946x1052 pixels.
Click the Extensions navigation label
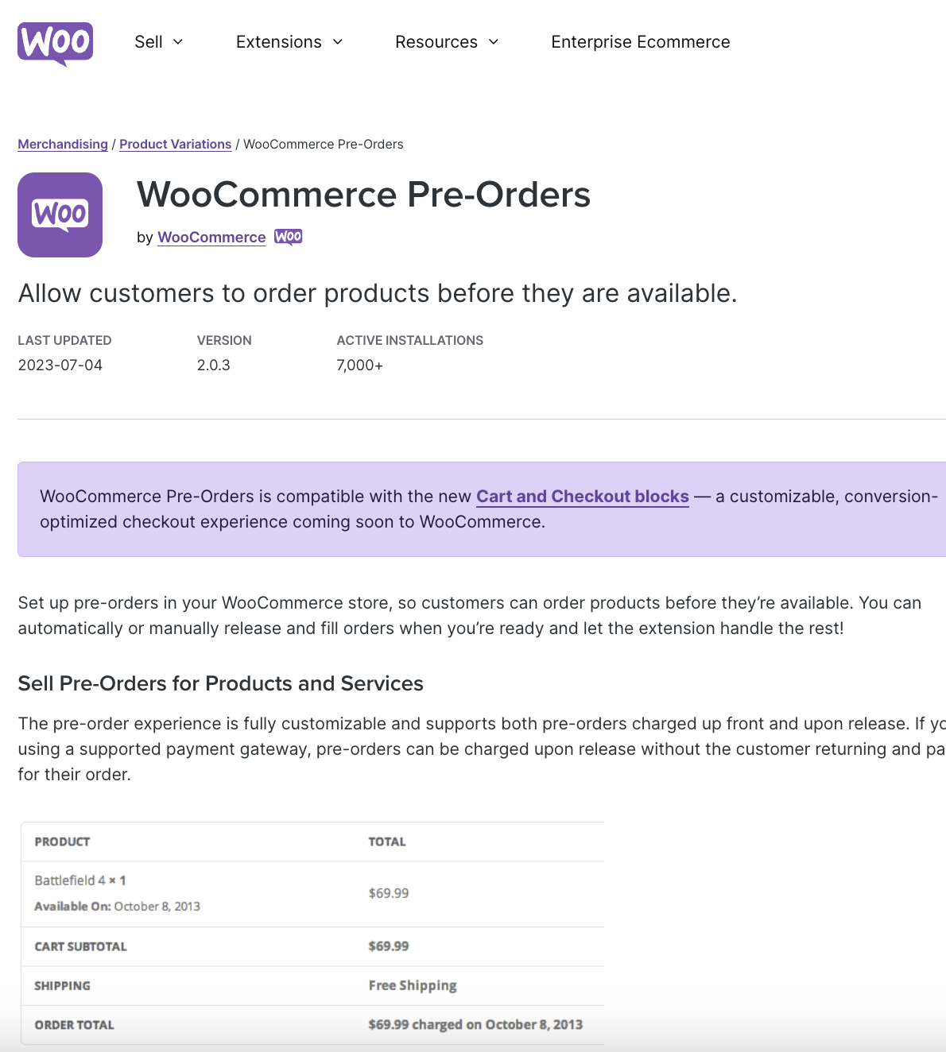pyautogui.click(x=277, y=41)
